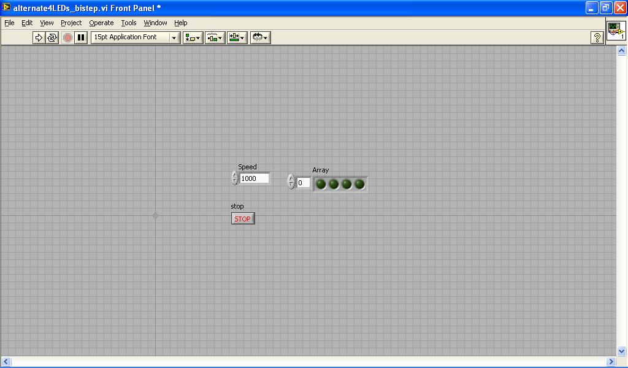Viewport: 628px width, 368px height.
Task: Open the Distribute Objects toolbar menu
Action: pyautogui.click(x=215, y=37)
